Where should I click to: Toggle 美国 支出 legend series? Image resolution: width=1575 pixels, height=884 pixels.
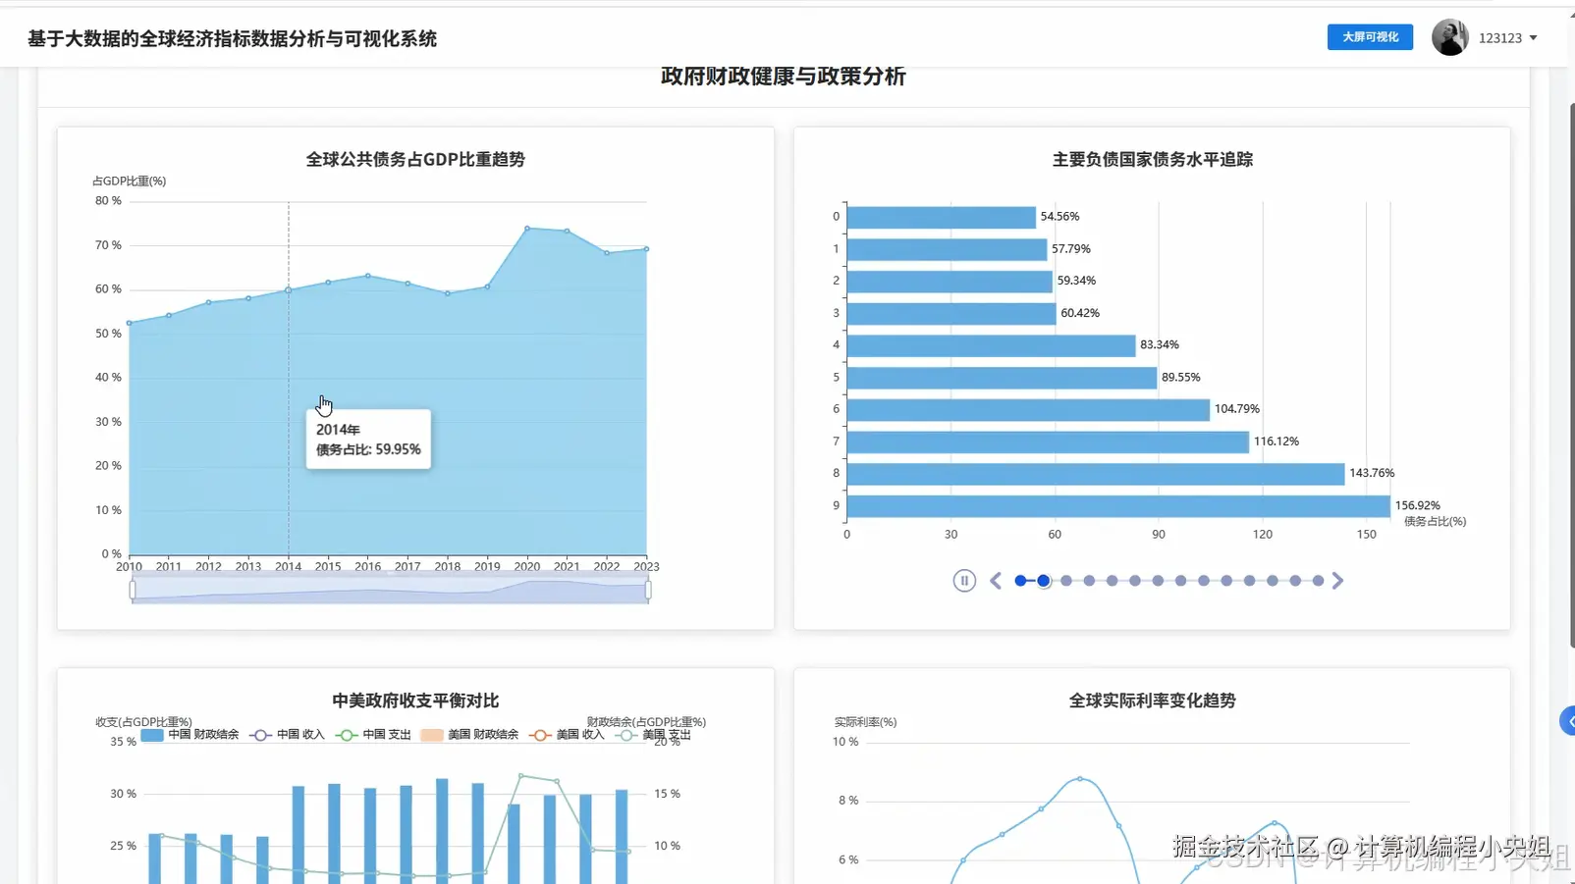coord(653,734)
